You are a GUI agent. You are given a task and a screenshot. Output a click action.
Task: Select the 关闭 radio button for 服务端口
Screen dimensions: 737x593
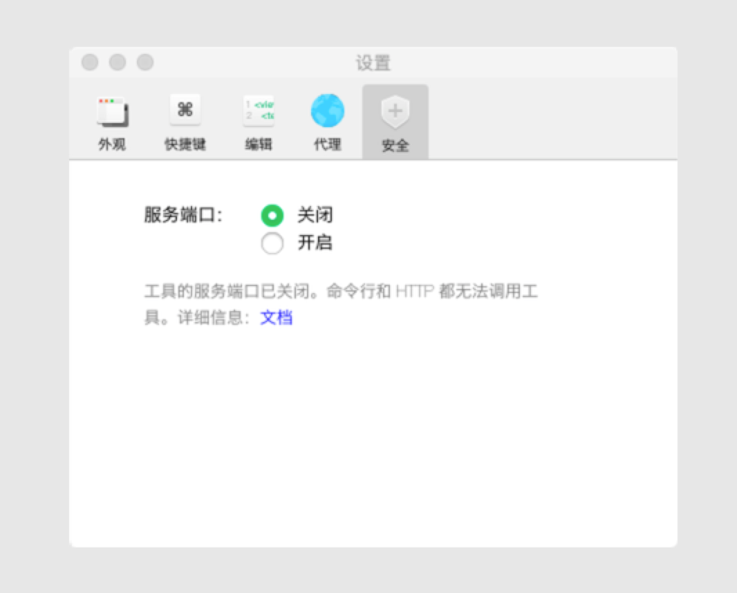[272, 216]
